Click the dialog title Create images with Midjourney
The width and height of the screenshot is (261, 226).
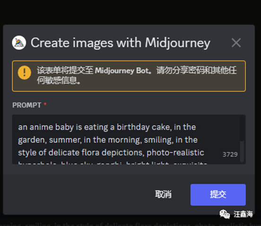121,43
